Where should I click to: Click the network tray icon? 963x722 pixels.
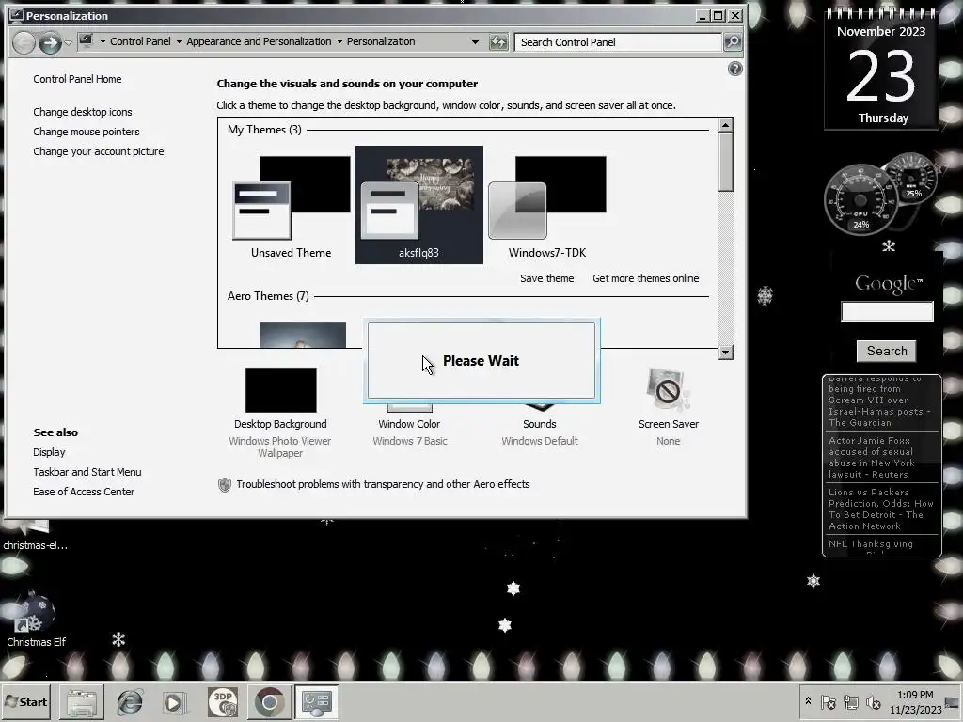pyautogui.click(x=850, y=701)
